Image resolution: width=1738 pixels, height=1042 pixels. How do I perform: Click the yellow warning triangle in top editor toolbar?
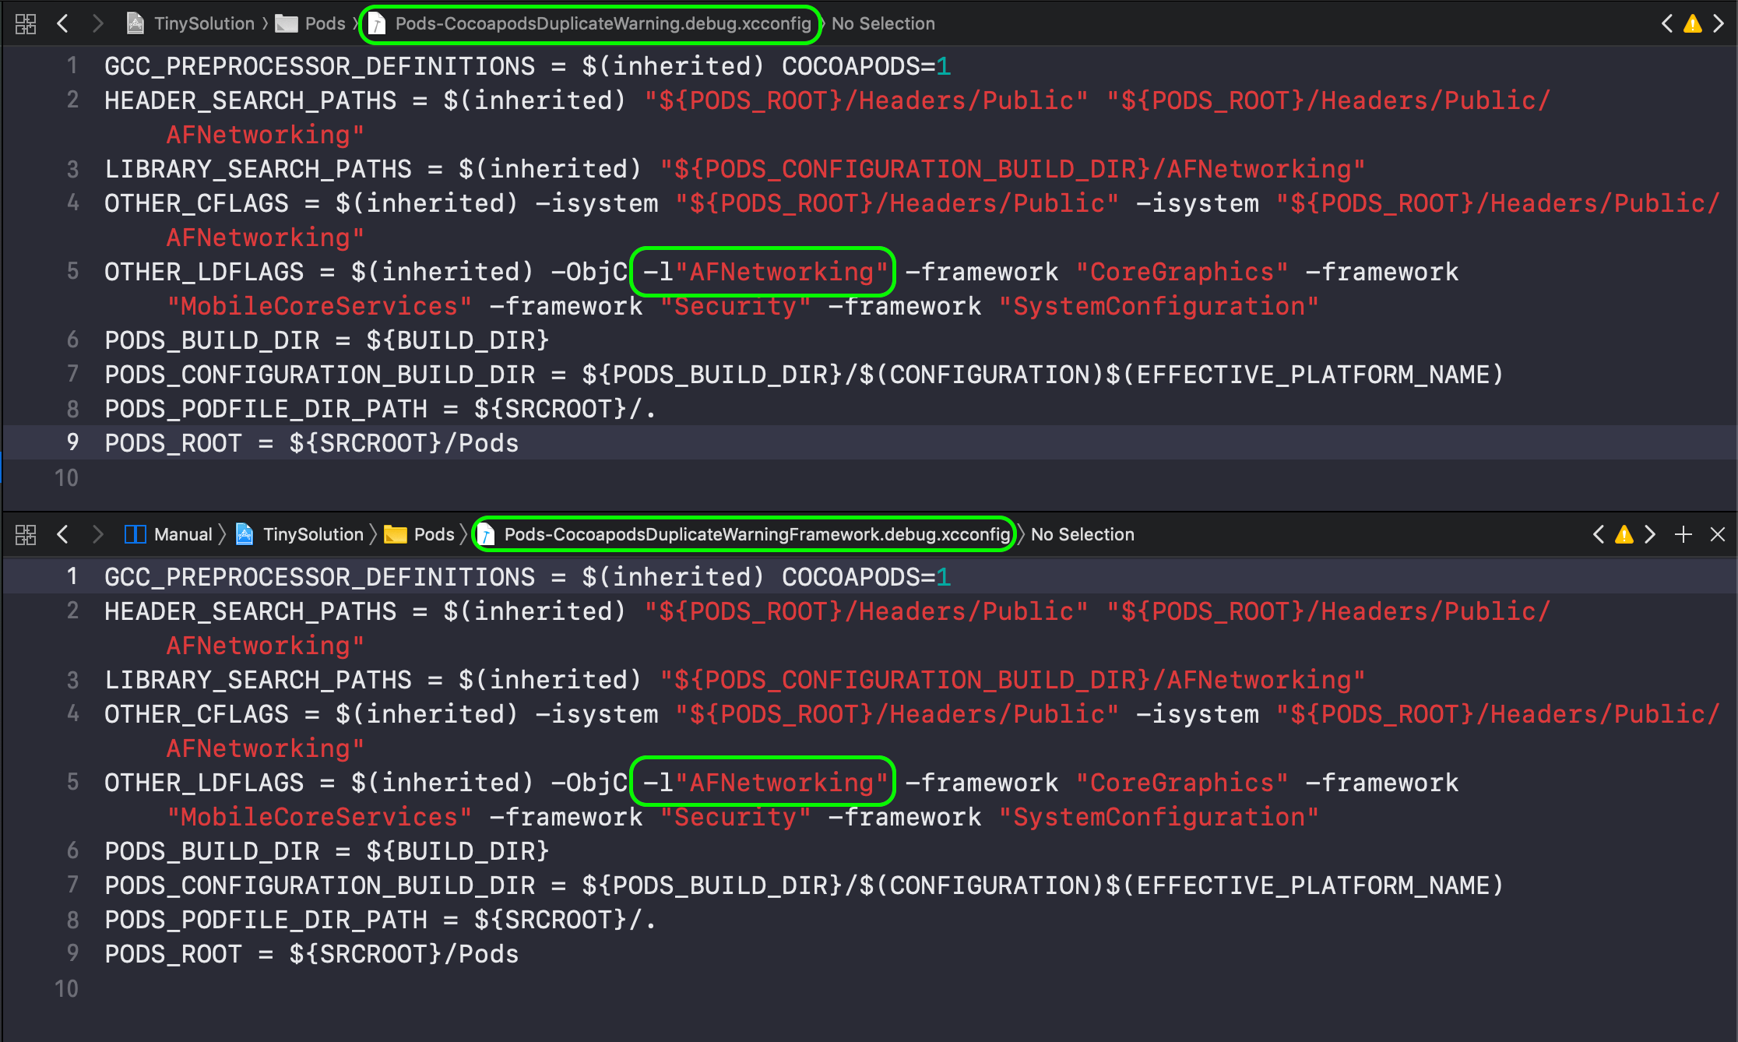point(1691,23)
